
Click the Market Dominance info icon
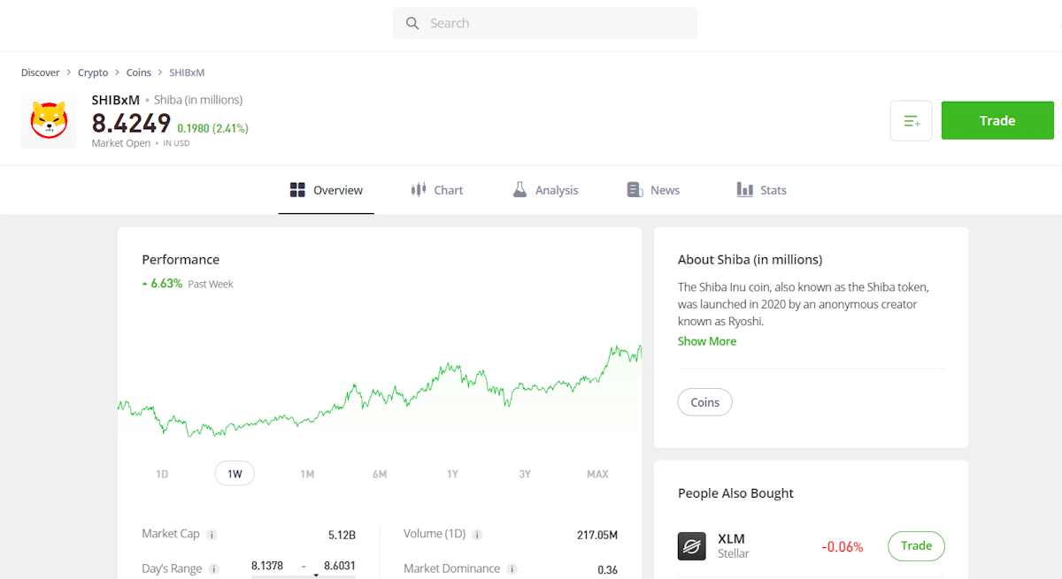click(512, 568)
